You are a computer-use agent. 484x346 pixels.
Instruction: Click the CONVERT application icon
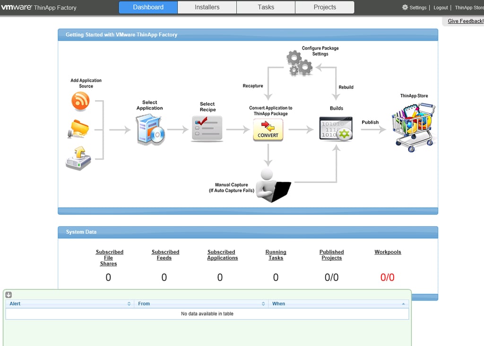268,130
